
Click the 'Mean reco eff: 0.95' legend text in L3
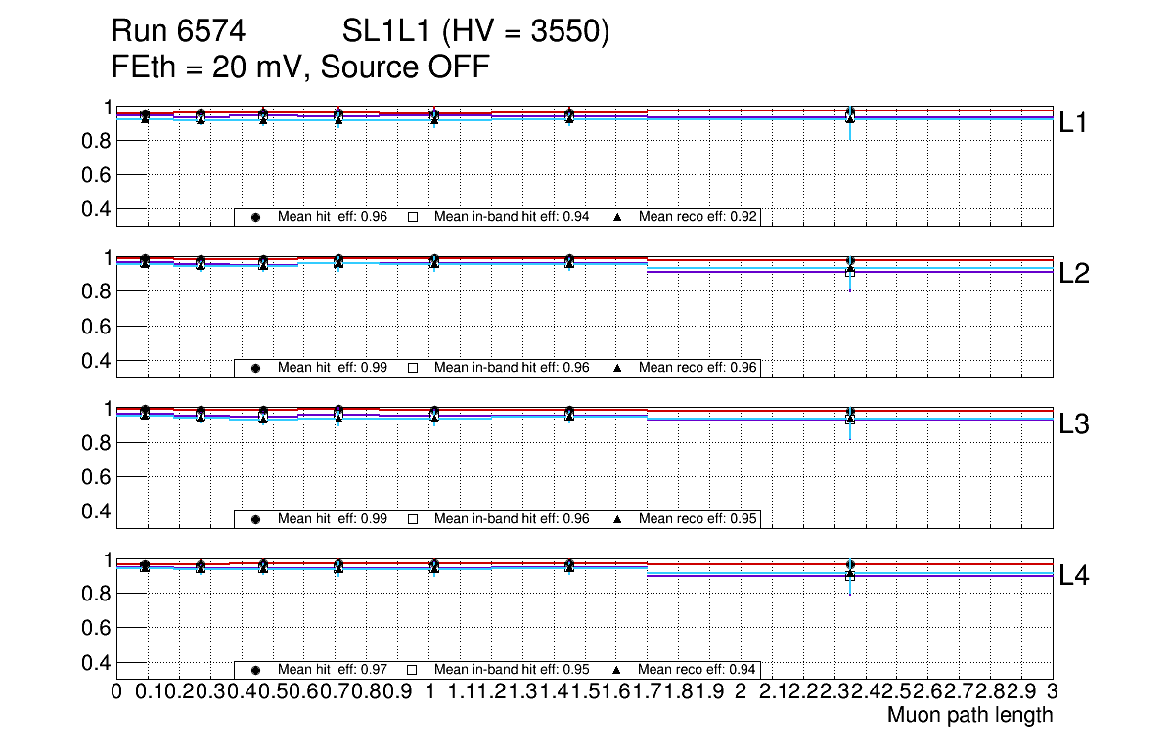pos(698,519)
